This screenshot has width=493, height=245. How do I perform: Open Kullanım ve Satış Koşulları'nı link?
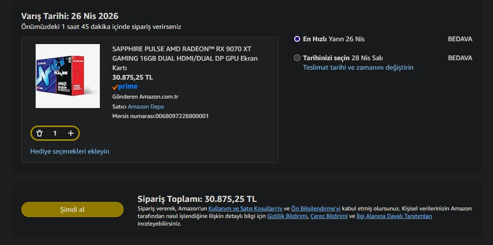click(245, 209)
